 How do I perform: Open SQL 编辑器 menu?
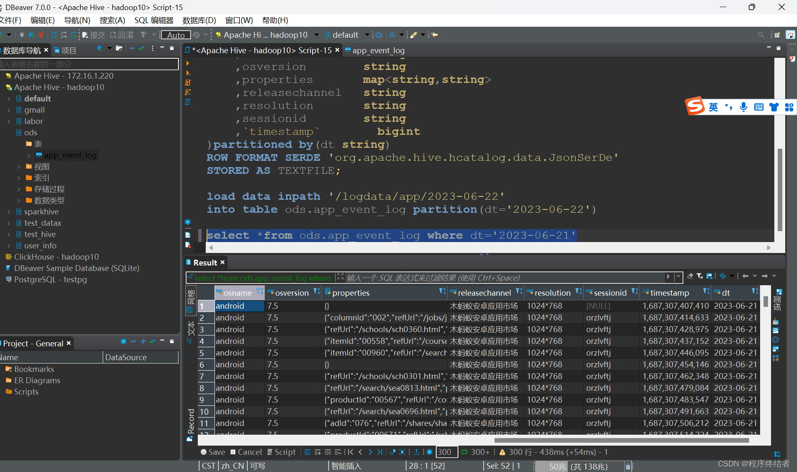pyautogui.click(x=154, y=20)
